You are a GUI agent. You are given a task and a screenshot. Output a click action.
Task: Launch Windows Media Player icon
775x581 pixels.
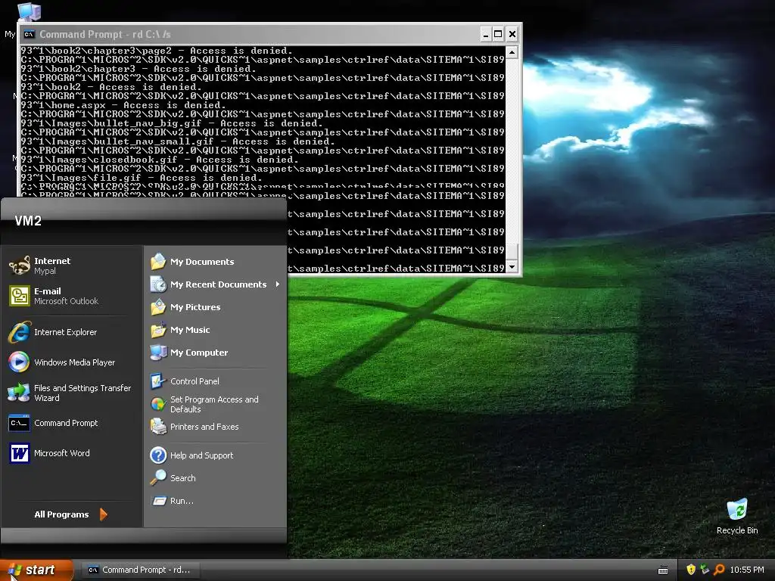(x=19, y=362)
